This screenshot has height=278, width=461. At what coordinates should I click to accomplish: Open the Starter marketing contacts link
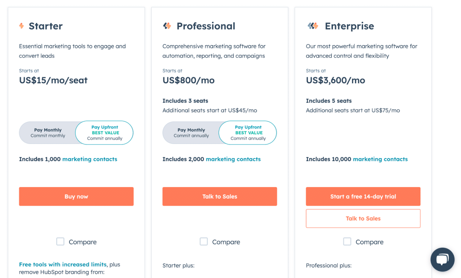coord(90,159)
